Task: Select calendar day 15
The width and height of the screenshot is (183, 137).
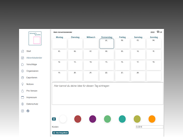Action: [x=107, y=65]
